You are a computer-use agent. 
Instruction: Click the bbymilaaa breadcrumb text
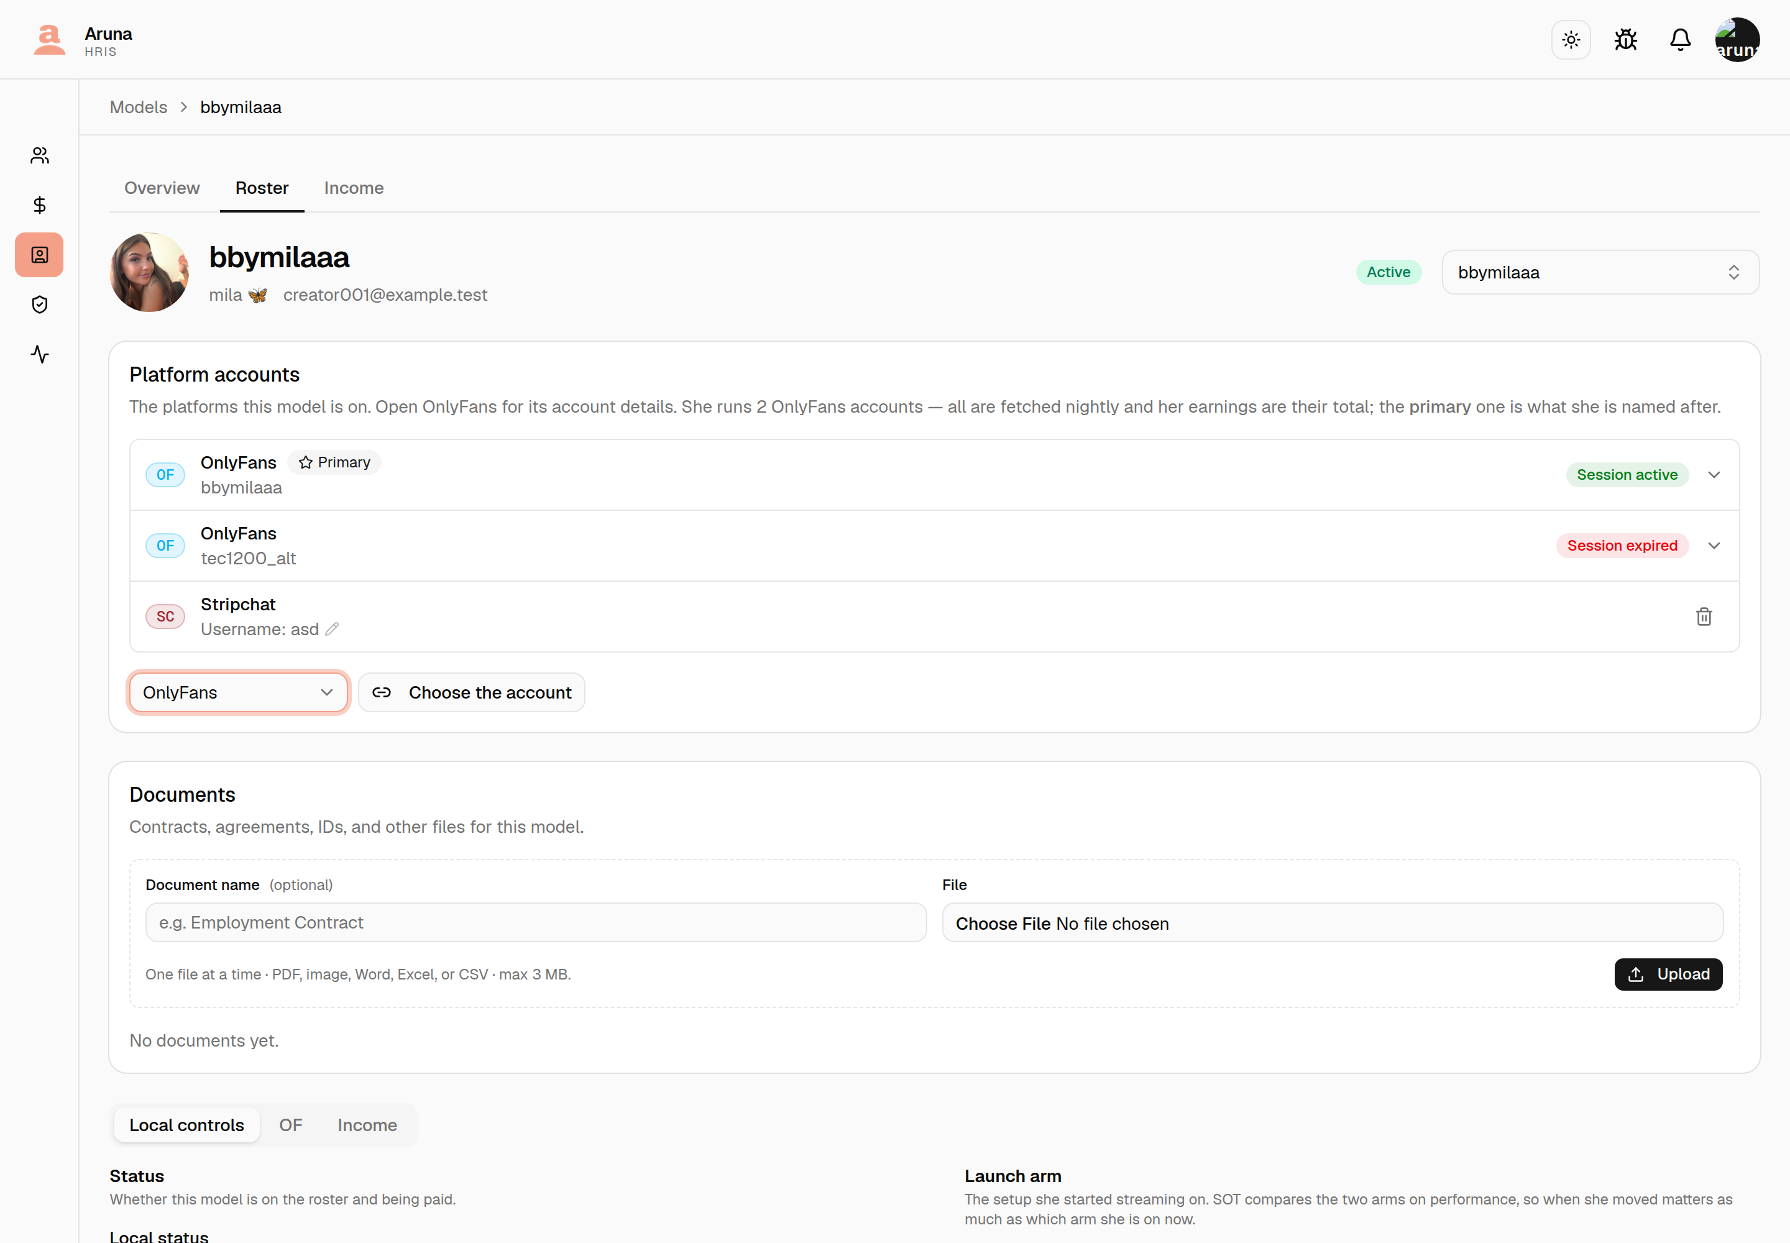point(241,108)
